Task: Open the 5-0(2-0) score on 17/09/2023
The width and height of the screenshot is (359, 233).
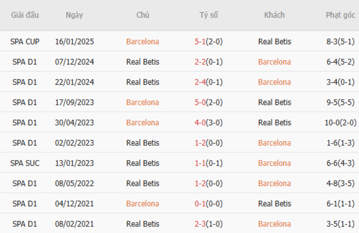Action: click(209, 102)
